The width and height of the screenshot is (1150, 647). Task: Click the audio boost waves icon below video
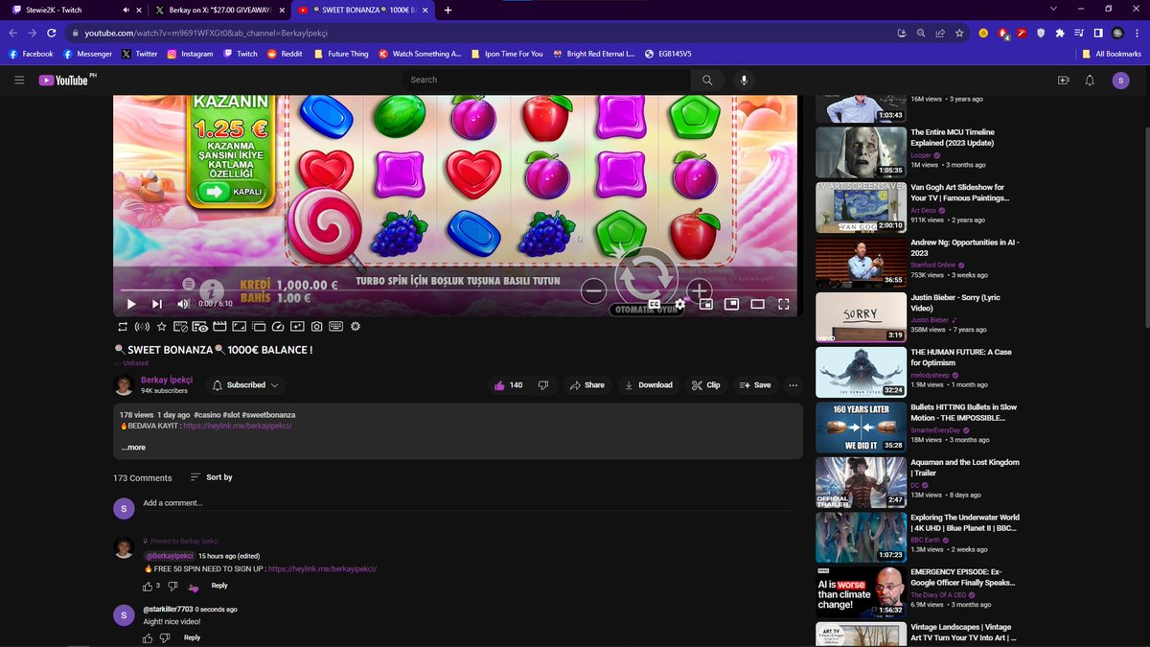(x=142, y=327)
